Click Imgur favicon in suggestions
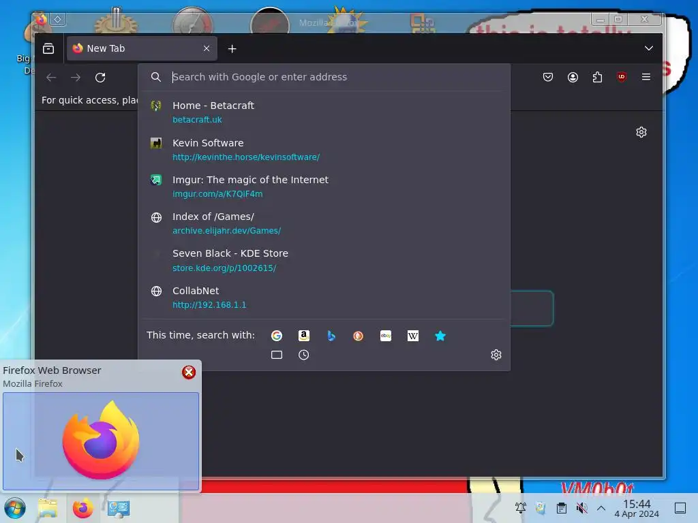This screenshot has height=523, width=698. [x=156, y=180]
